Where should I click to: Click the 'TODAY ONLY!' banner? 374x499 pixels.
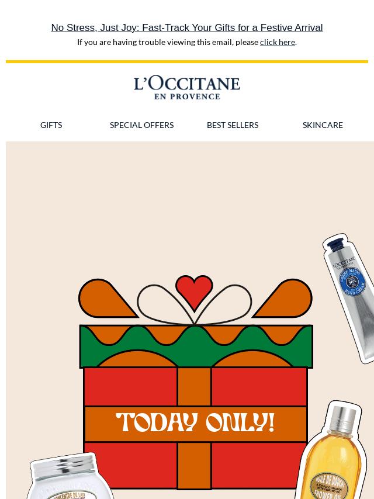[x=195, y=424]
